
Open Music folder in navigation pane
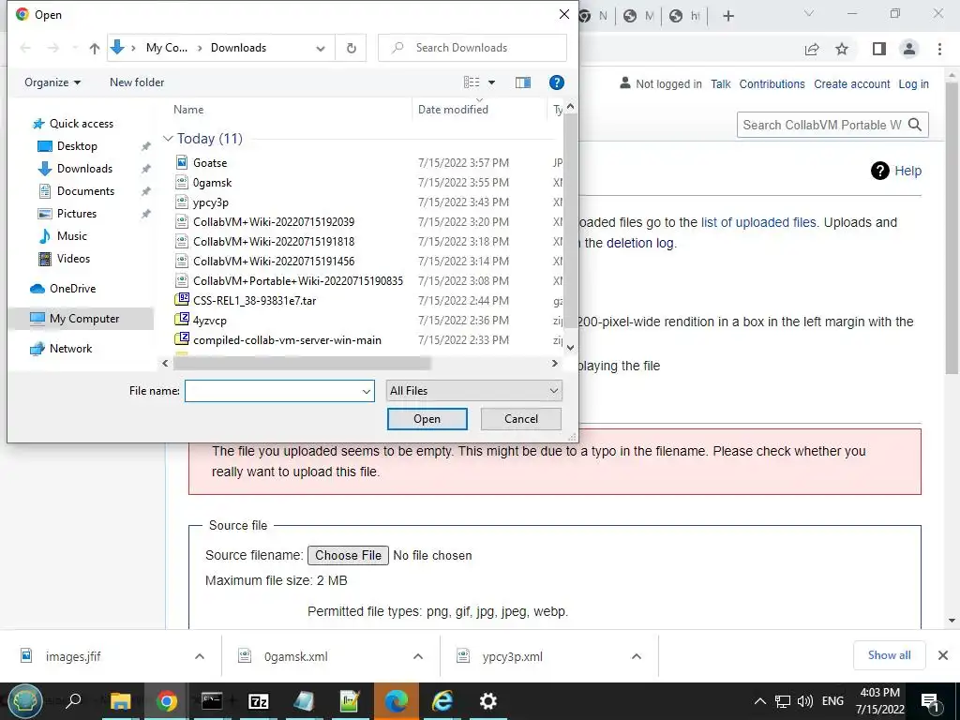[x=71, y=236]
